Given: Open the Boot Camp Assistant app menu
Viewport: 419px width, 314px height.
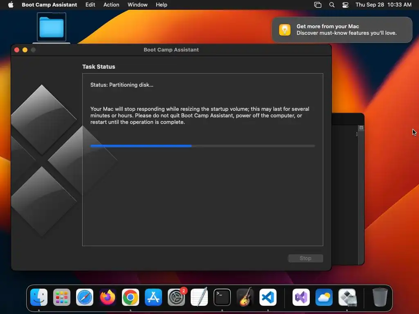Looking at the screenshot, I should 49,4.
